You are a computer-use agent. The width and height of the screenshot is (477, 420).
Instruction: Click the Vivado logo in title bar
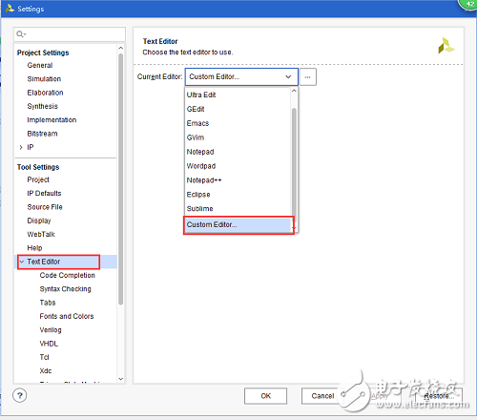click(x=10, y=9)
